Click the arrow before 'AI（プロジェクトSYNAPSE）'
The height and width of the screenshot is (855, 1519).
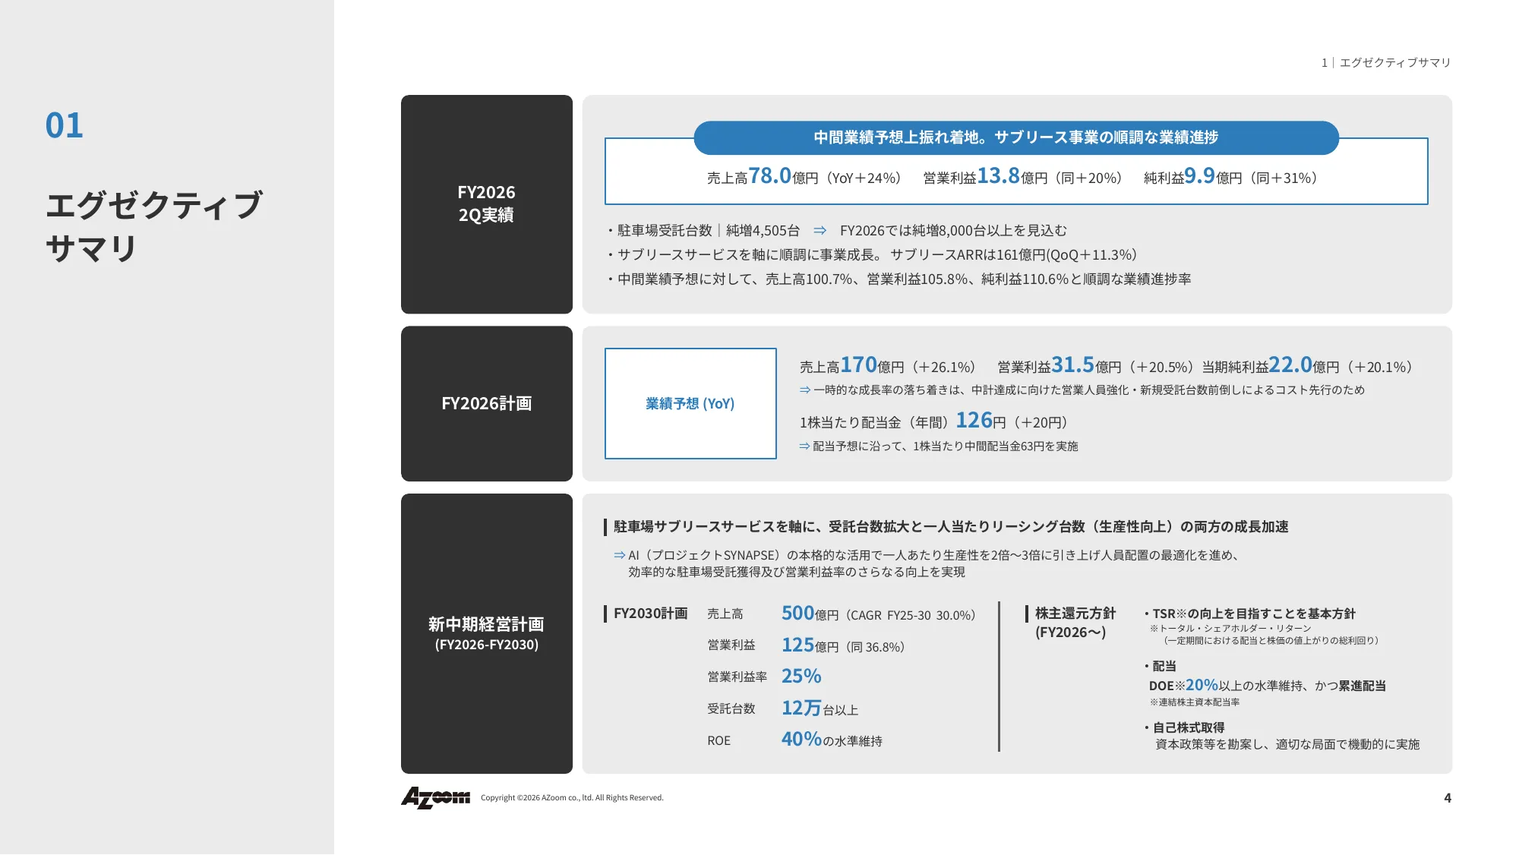(620, 555)
